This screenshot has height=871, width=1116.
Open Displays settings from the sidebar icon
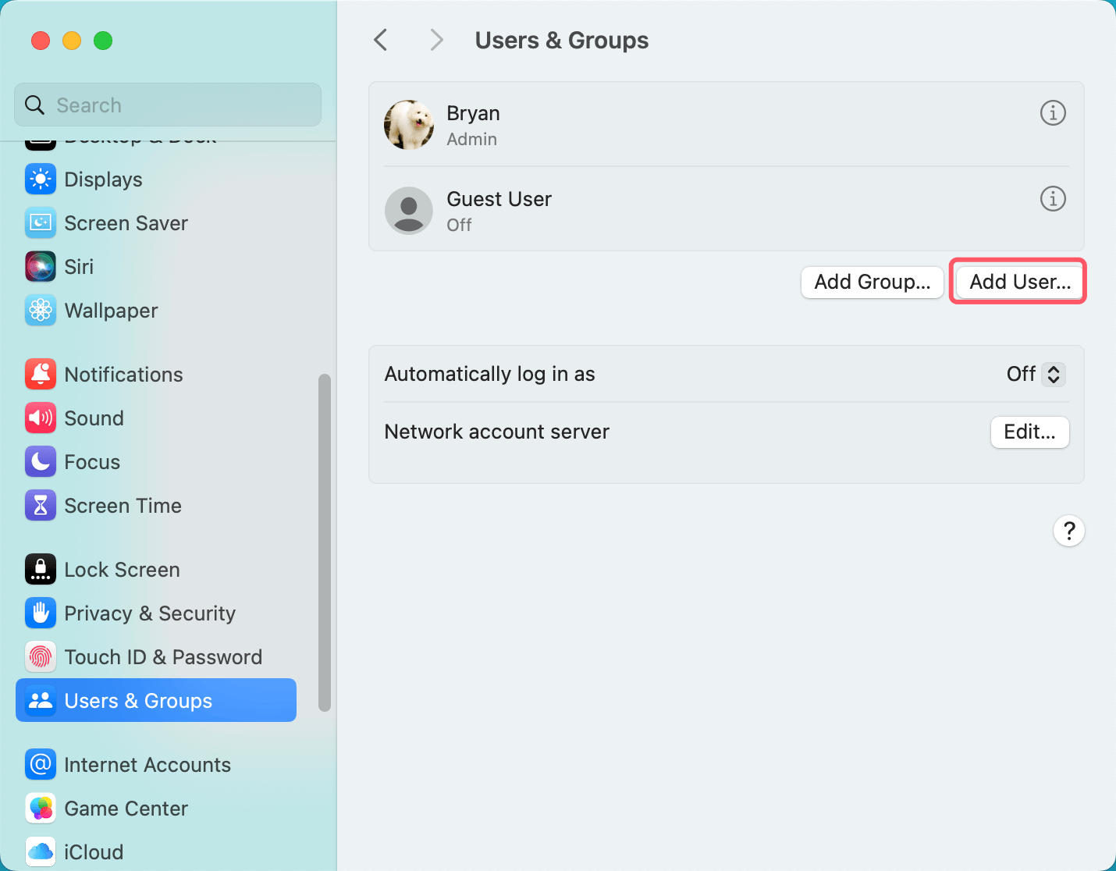click(x=40, y=180)
